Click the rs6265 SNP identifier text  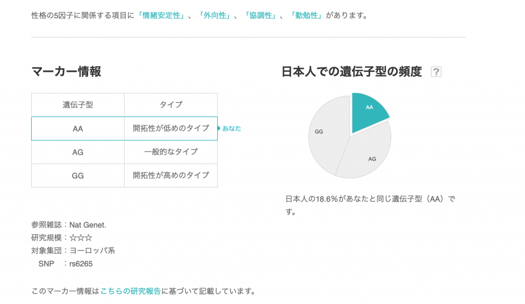(82, 264)
